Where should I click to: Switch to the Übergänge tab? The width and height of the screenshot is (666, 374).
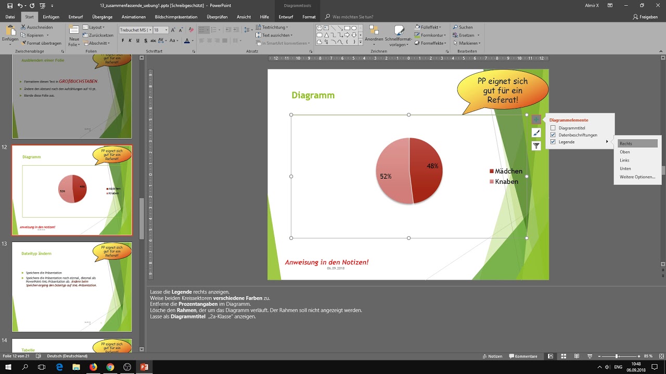103,17
